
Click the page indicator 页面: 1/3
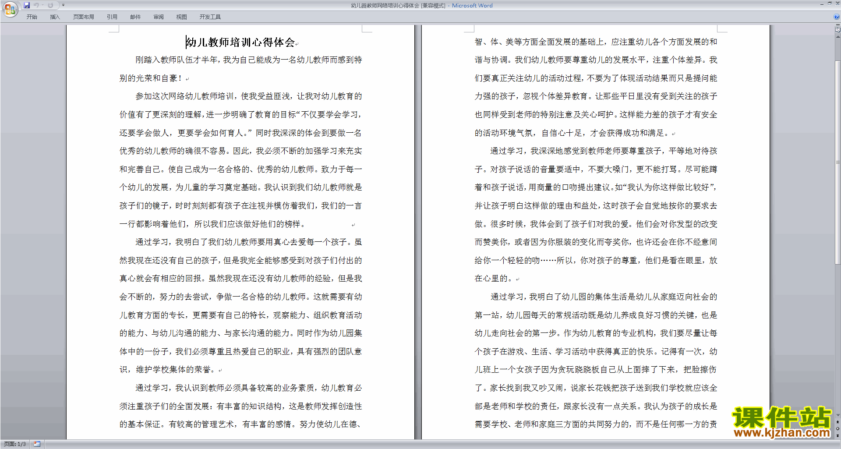[15, 444]
